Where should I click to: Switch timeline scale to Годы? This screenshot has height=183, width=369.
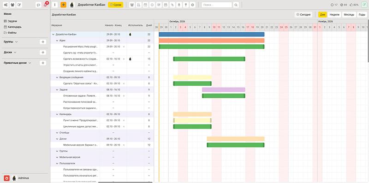(x=362, y=15)
